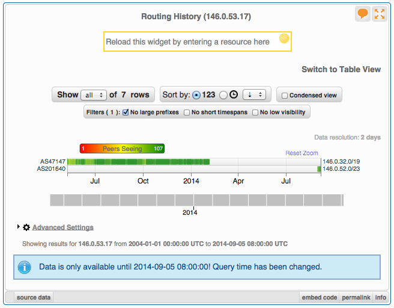Image resolution: width=394 pixels, height=308 pixels.
Task: Uncheck the No large prefixes filter
Action: 126,112
